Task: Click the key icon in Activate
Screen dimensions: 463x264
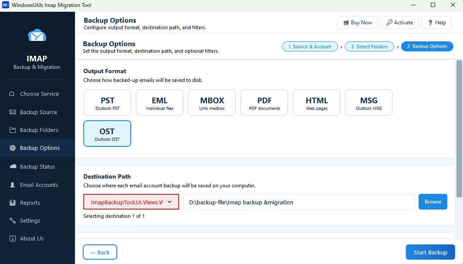Action: 389,23
